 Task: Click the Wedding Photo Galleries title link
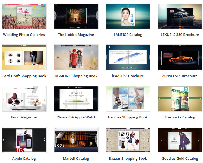point(24,35)
